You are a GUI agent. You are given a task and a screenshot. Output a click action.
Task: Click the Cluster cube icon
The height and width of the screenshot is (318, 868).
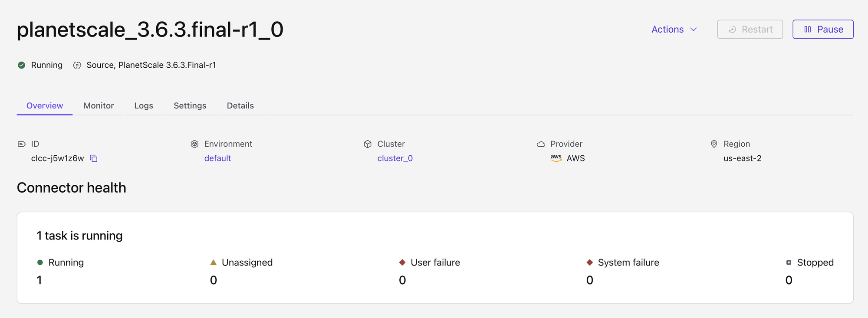click(368, 144)
